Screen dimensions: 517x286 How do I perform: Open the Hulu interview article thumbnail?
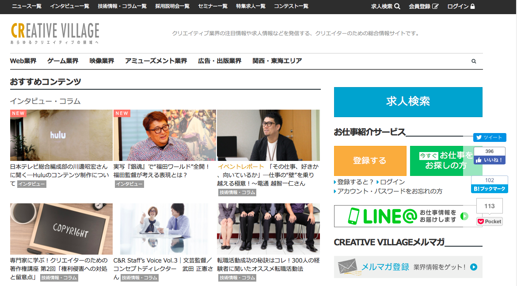(61, 135)
